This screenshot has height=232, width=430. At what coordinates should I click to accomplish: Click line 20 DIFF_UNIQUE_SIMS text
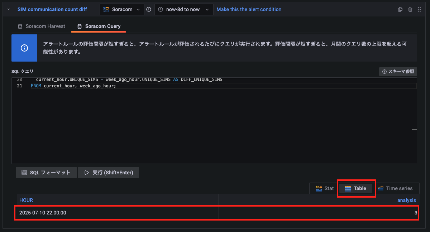[201, 79]
